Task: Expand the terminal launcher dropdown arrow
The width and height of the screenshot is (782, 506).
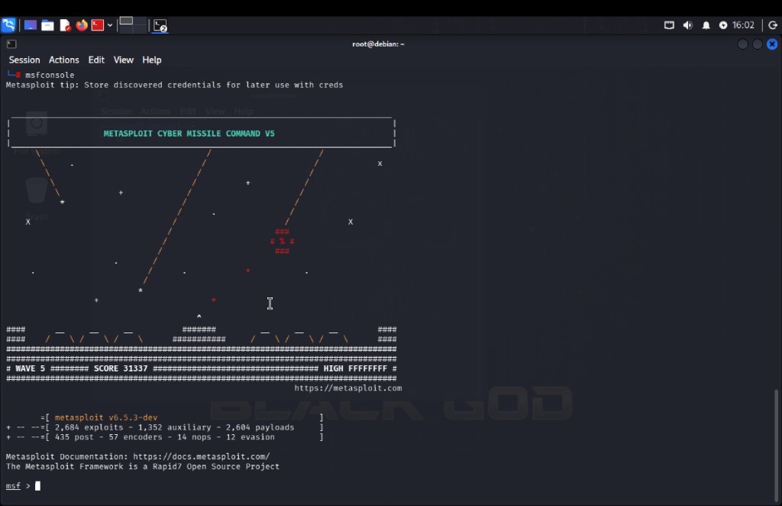Action: coord(110,25)
